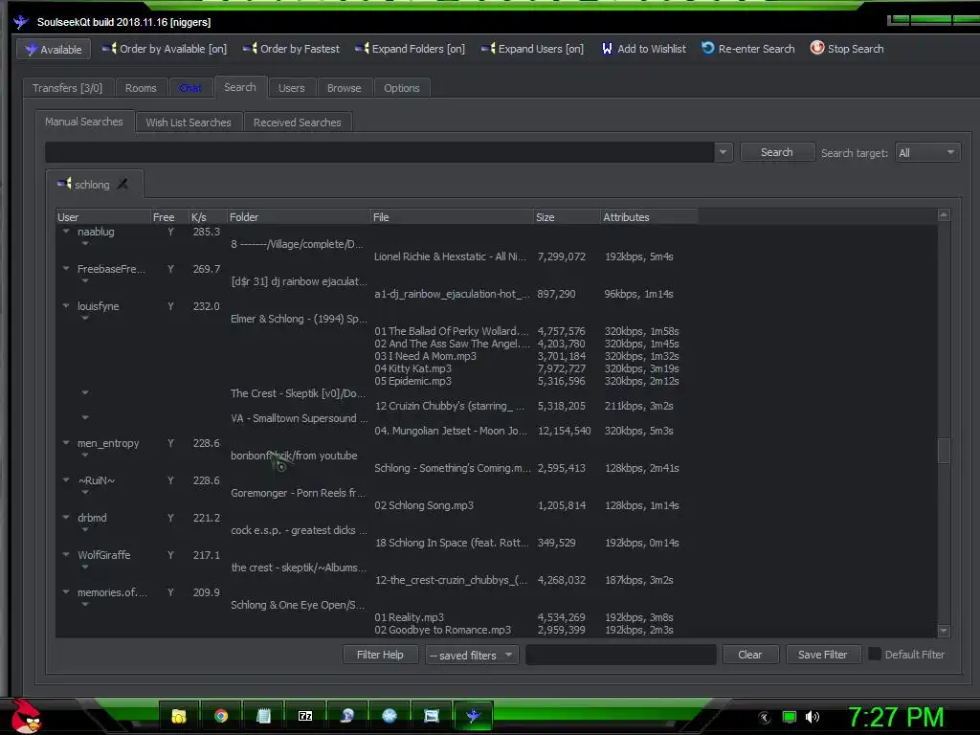980x735 pixels.
Task: Switch to the Rooms tab
Action: point(141,88)
